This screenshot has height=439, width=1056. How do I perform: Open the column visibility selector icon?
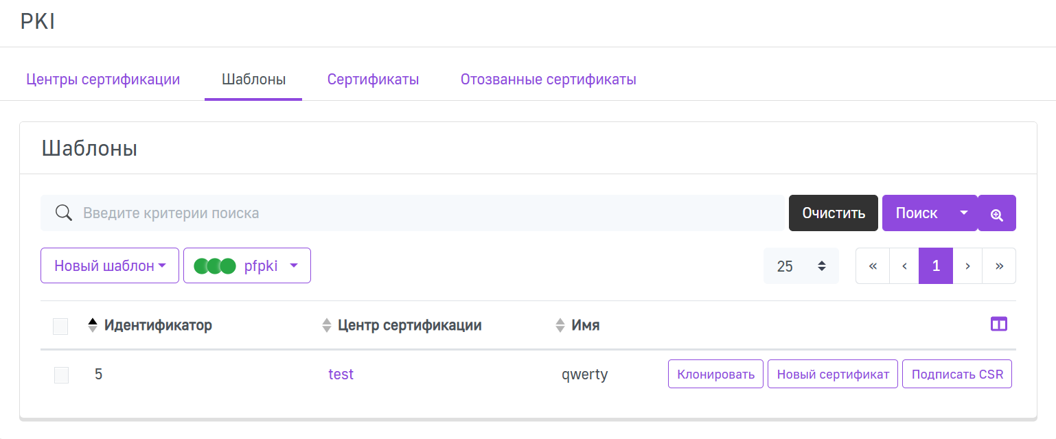(x=999, y=324)
